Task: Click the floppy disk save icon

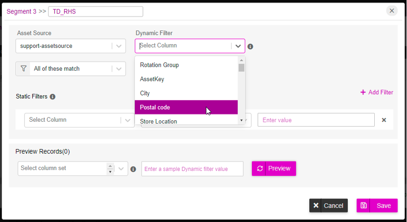Action: coord(364,205)
